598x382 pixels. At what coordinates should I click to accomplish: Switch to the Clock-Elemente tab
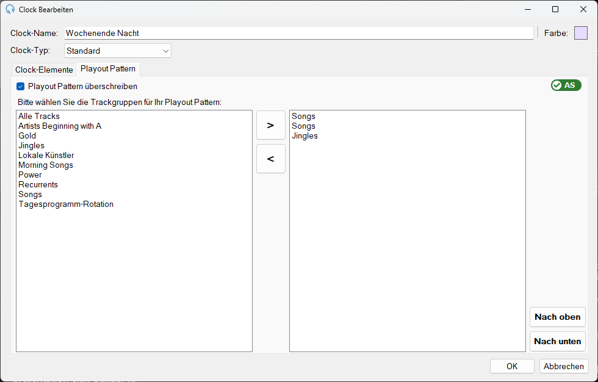(x=44, y=70)
